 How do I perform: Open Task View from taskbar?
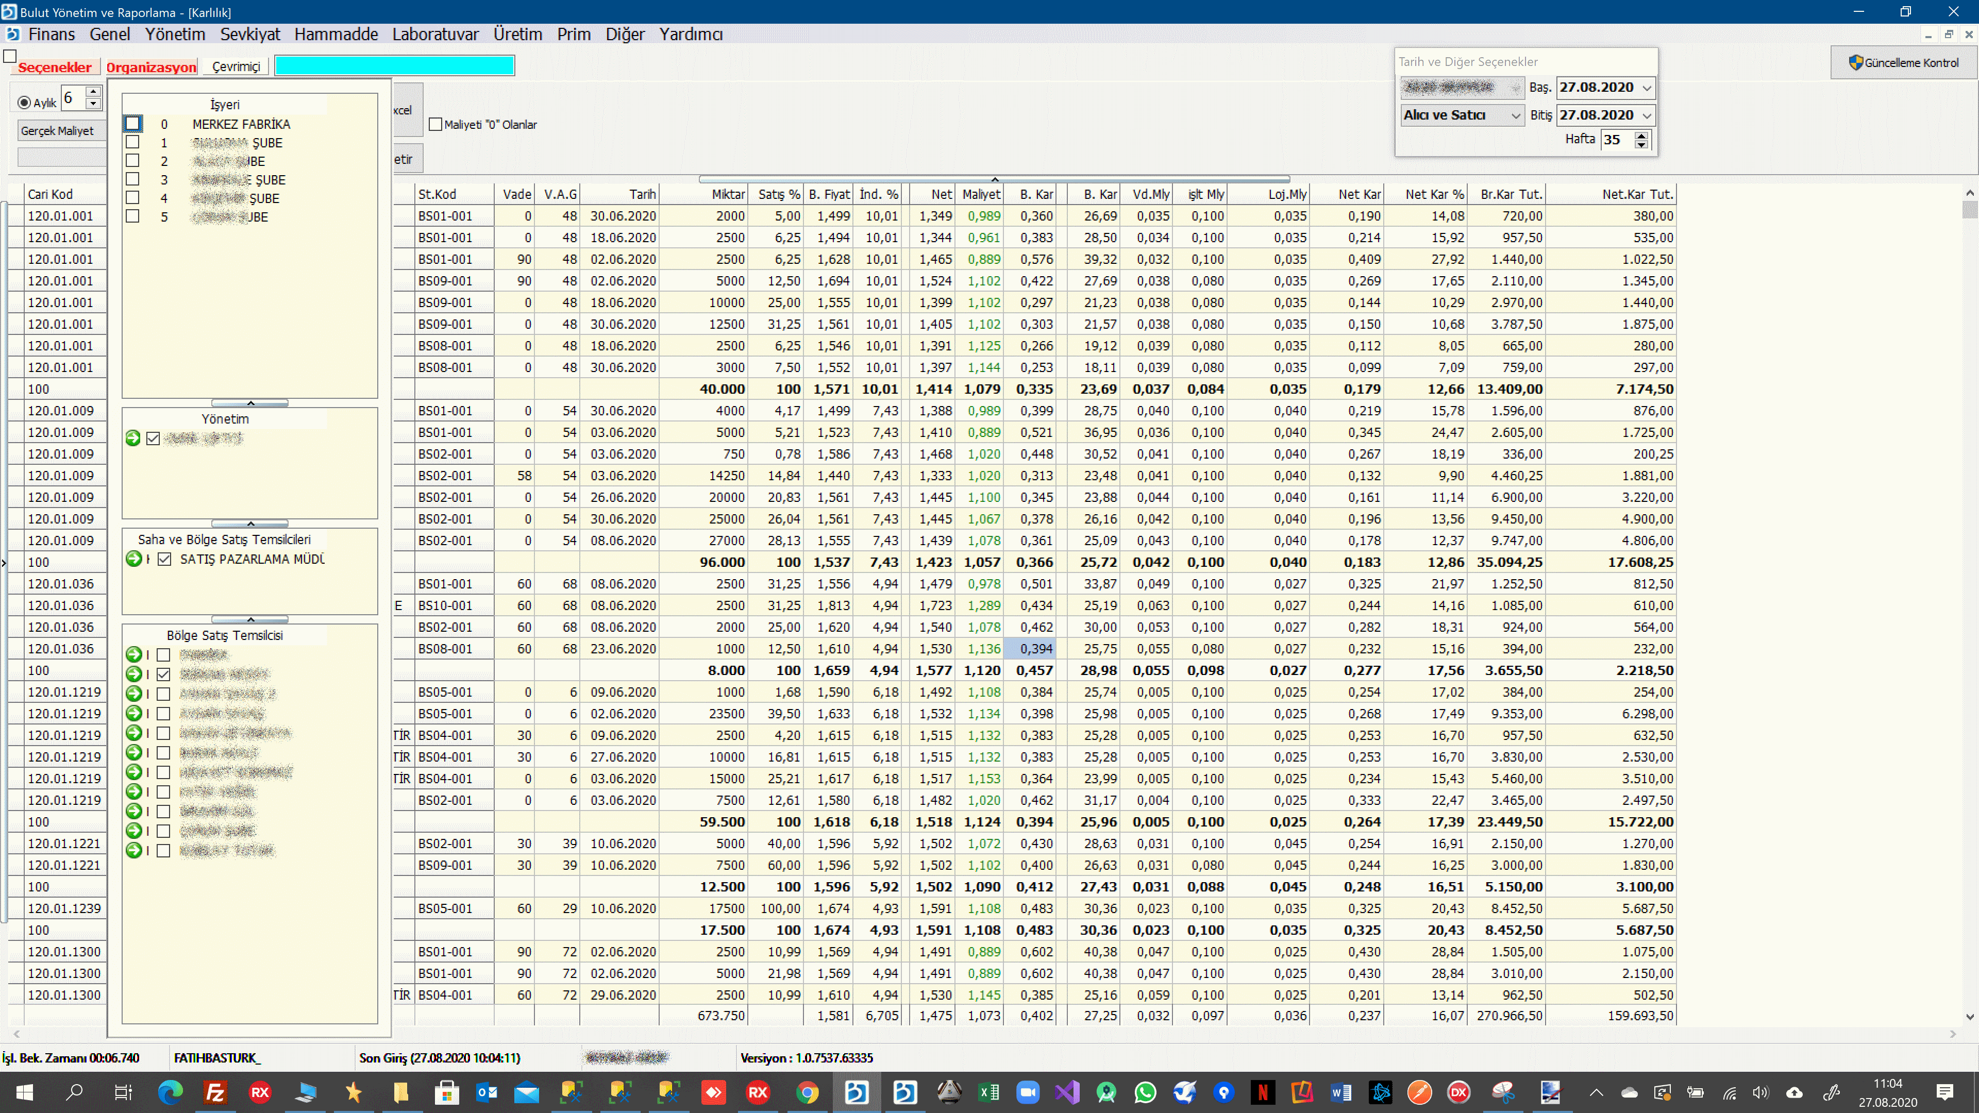pyautogui.click(x=123, y=1092)
